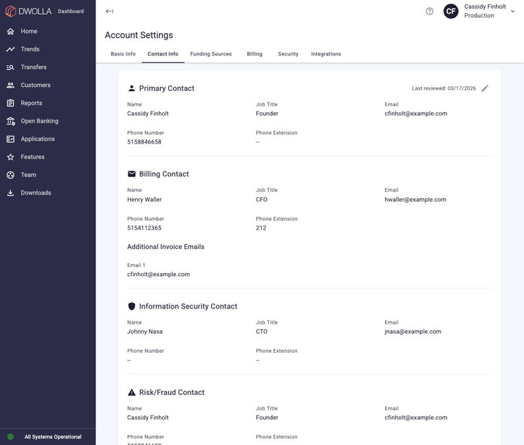Click All Systems Operational status link
The height and width of the screenshot is (445, 524).
53,437
